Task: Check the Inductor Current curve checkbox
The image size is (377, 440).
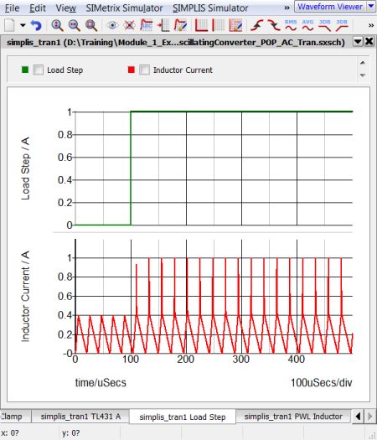Action: 144,70
